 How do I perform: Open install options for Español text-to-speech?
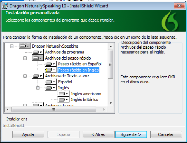pyautogui.click(x=51, y=82)
